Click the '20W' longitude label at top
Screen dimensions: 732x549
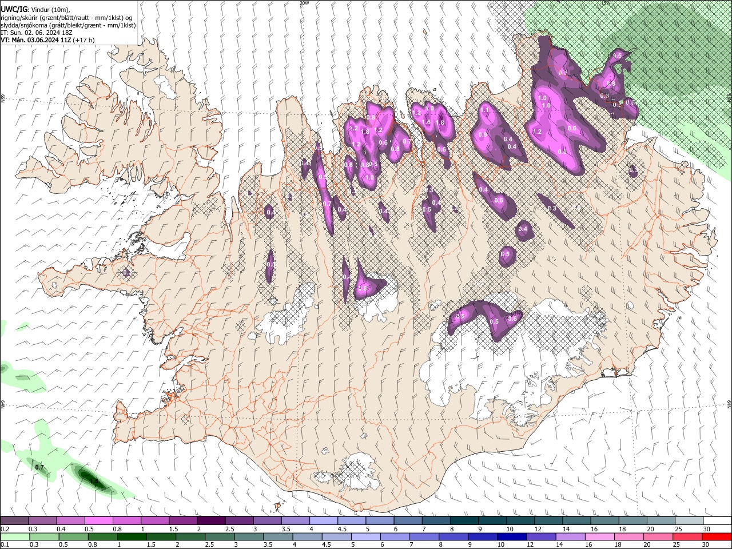point(304,3)
